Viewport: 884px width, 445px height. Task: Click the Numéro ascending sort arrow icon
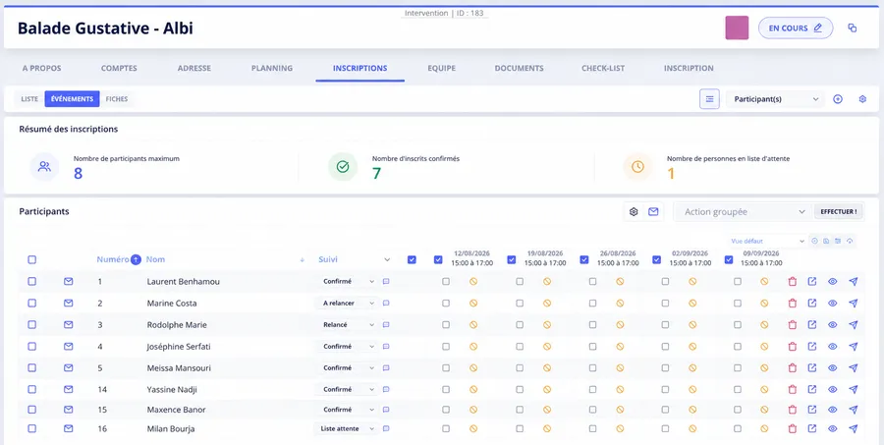[x=136, y=259]
